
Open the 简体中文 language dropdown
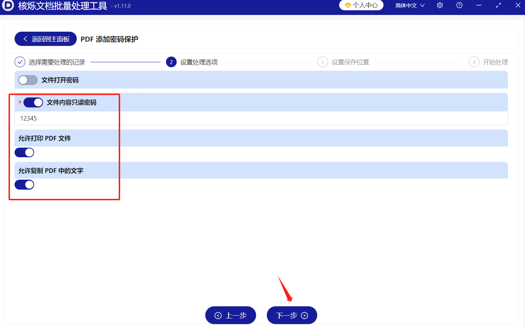coord(405,5)
